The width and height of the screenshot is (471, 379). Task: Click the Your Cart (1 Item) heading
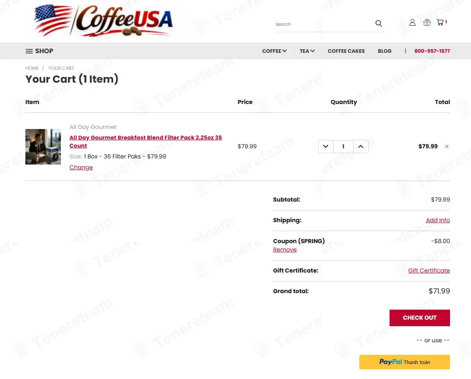pyautogui.click(x=72, y=79)
